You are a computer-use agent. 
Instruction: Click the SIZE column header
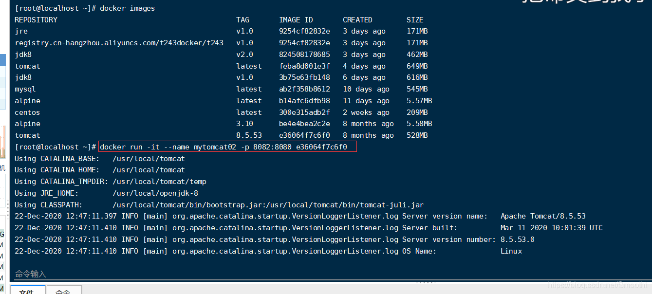coord(415,20)
